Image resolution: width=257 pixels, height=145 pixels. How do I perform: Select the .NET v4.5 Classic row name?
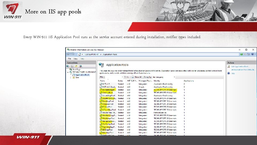(x=109, y=87)
